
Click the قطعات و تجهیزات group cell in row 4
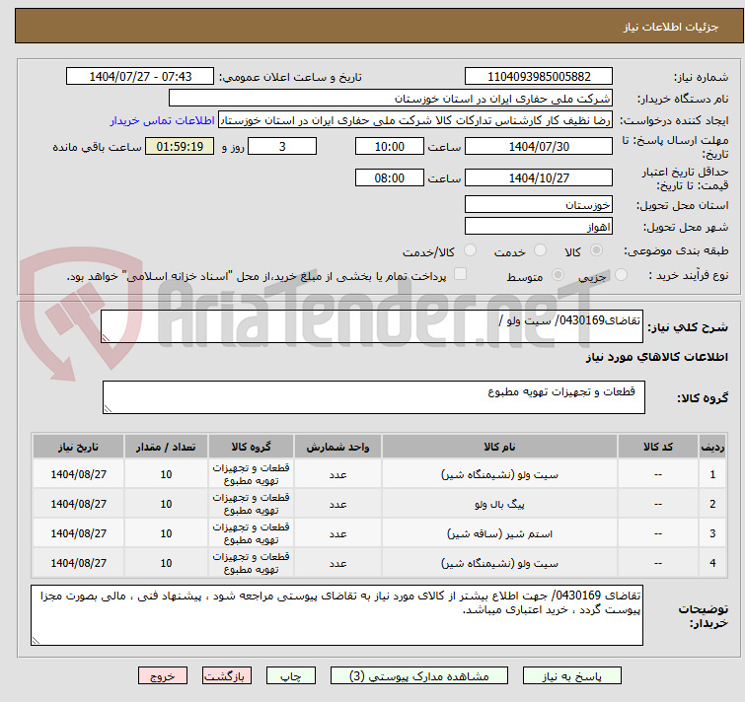tap(251, 563)
